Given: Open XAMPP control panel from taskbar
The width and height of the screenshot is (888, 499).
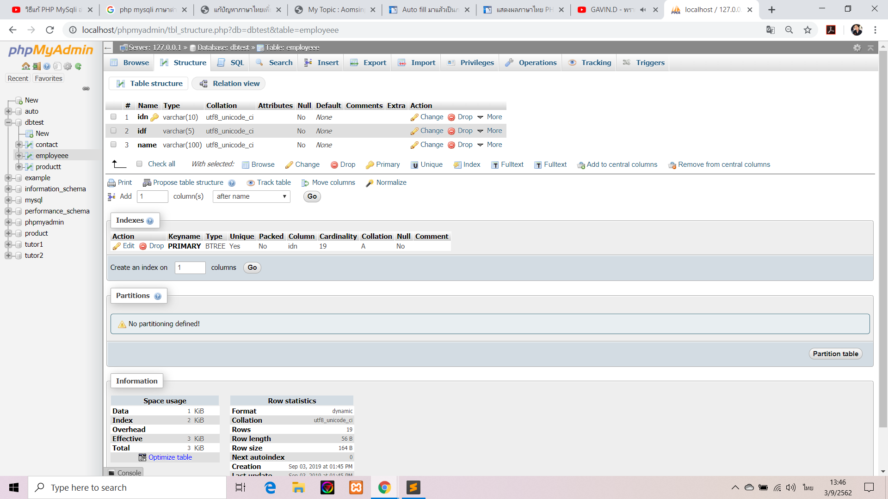Looking at the screenshot, I should coord(356,487).
